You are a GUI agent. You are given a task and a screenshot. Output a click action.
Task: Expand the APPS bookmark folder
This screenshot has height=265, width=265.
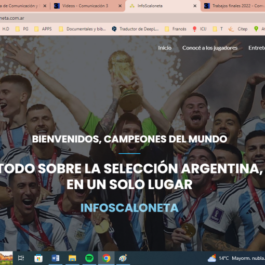coord(43,29)
